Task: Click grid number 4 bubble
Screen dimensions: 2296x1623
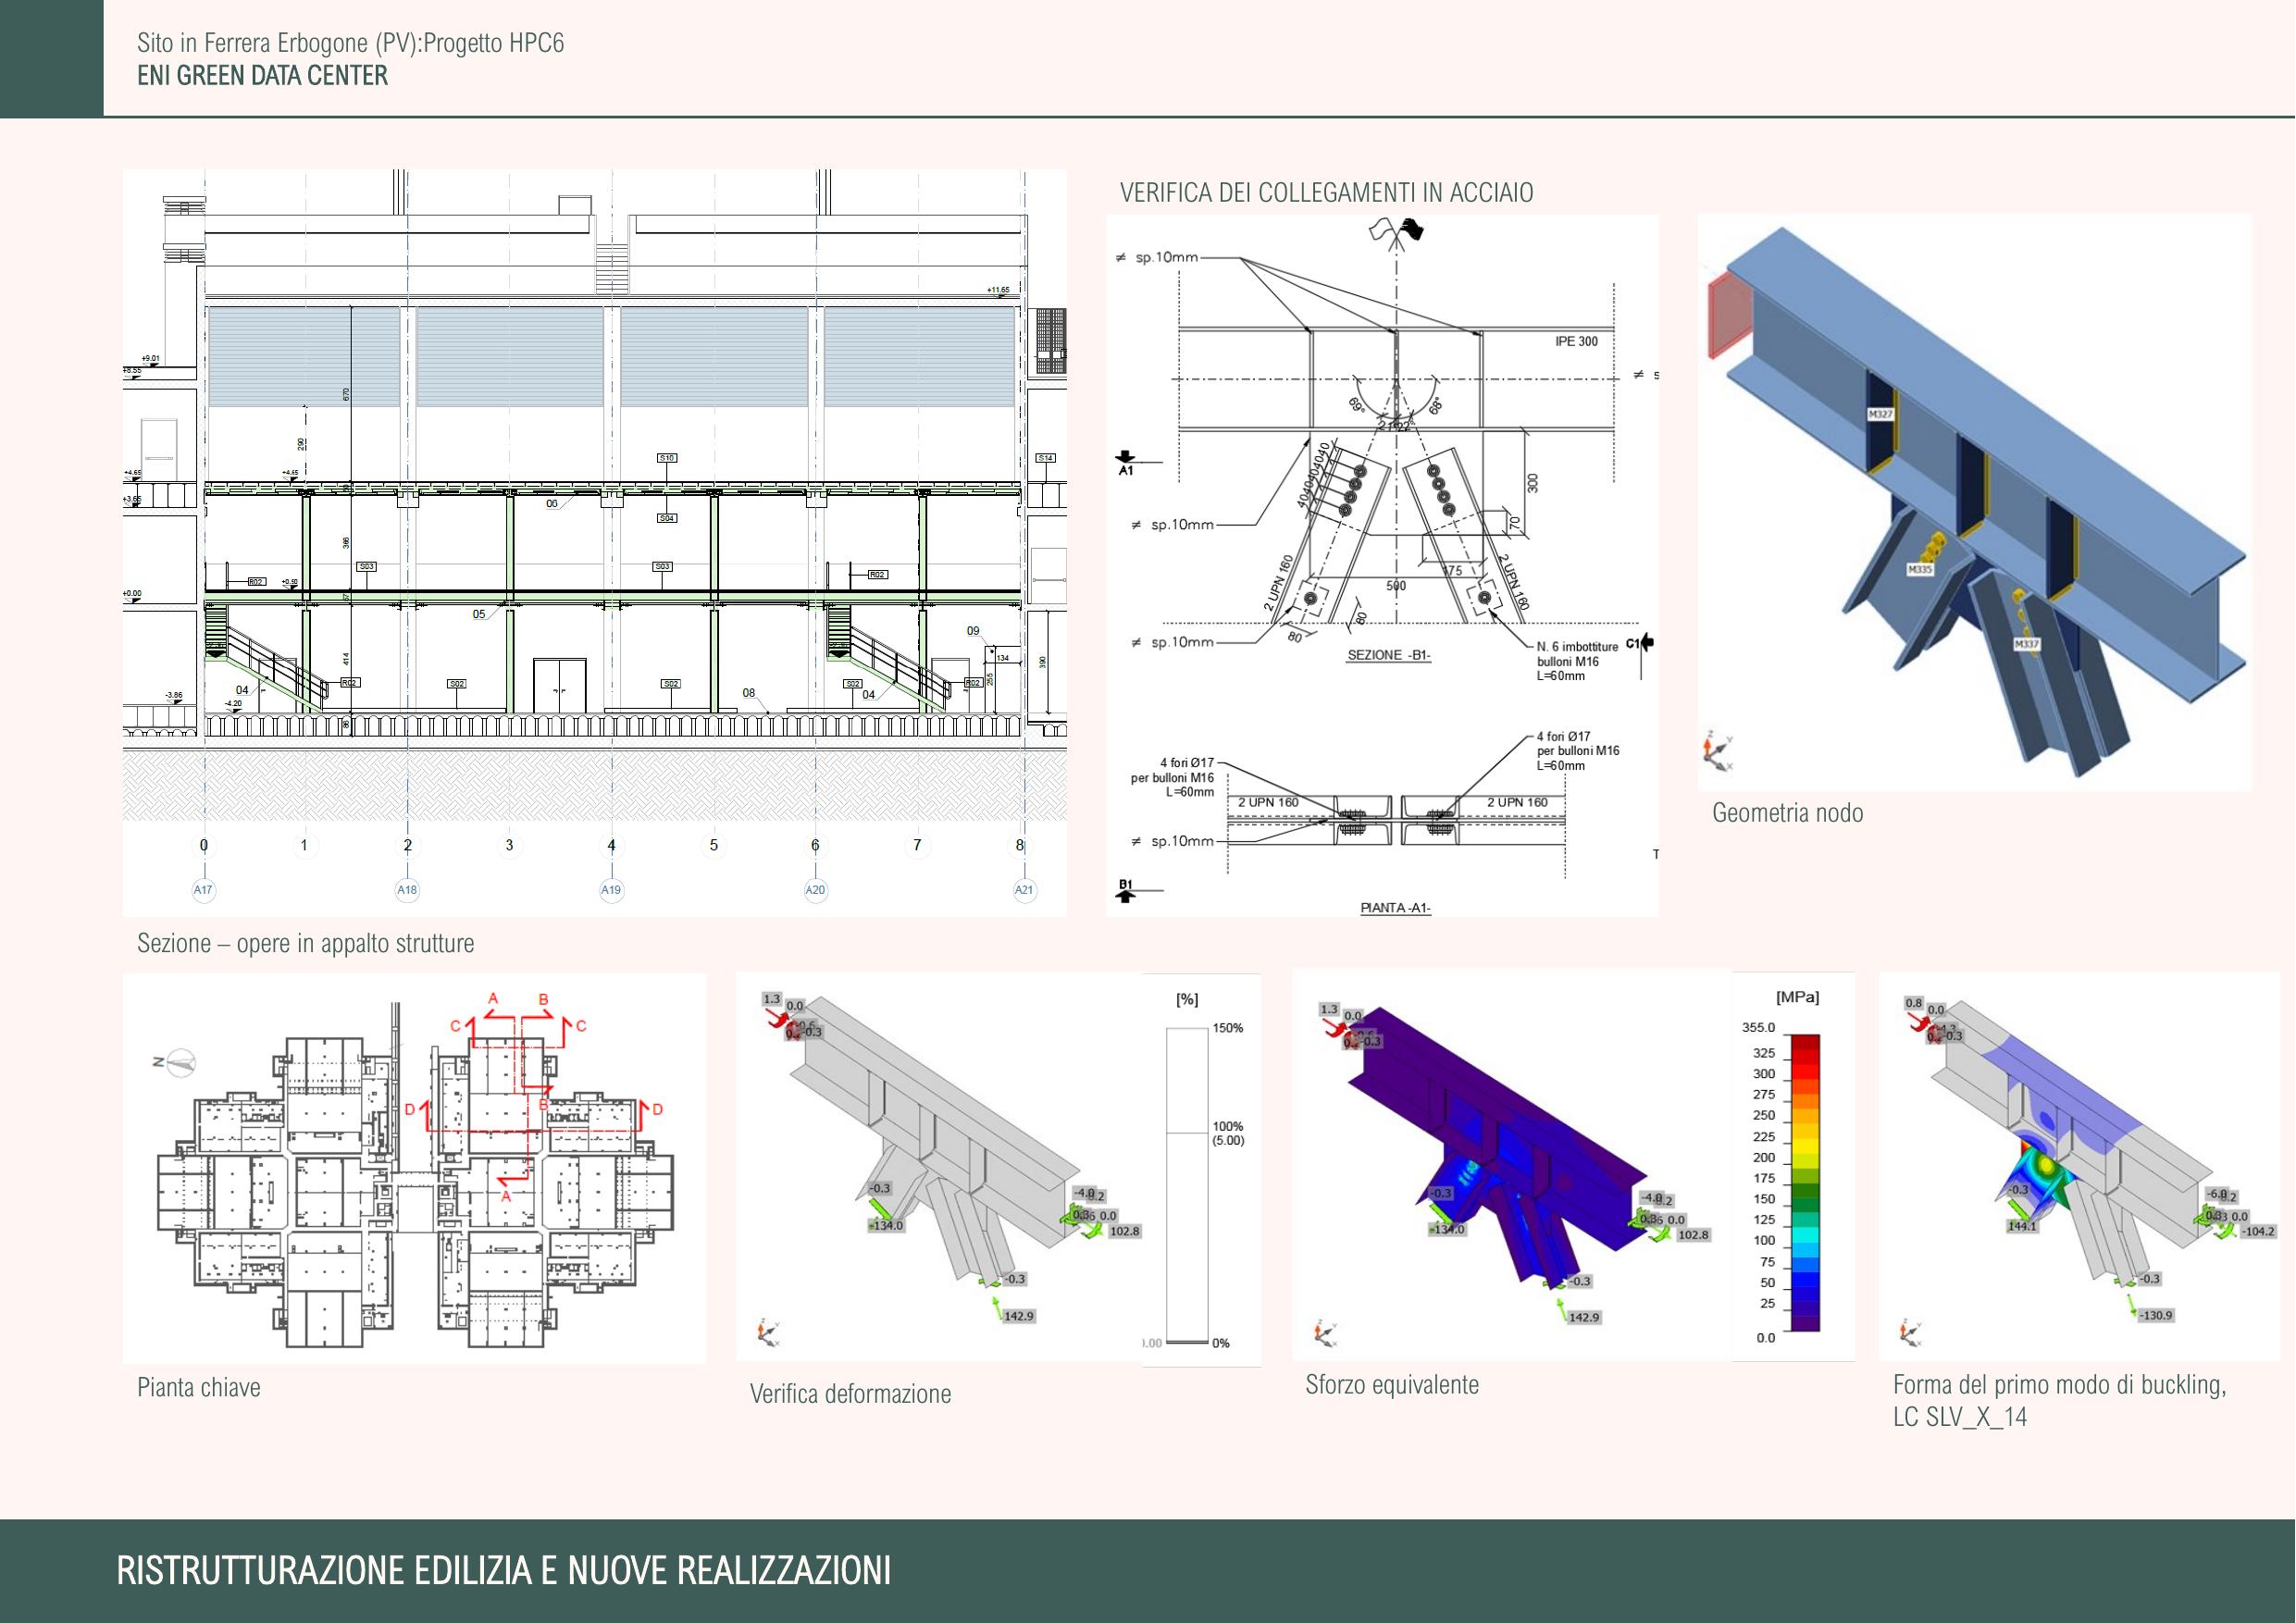Action: [611, 845]
